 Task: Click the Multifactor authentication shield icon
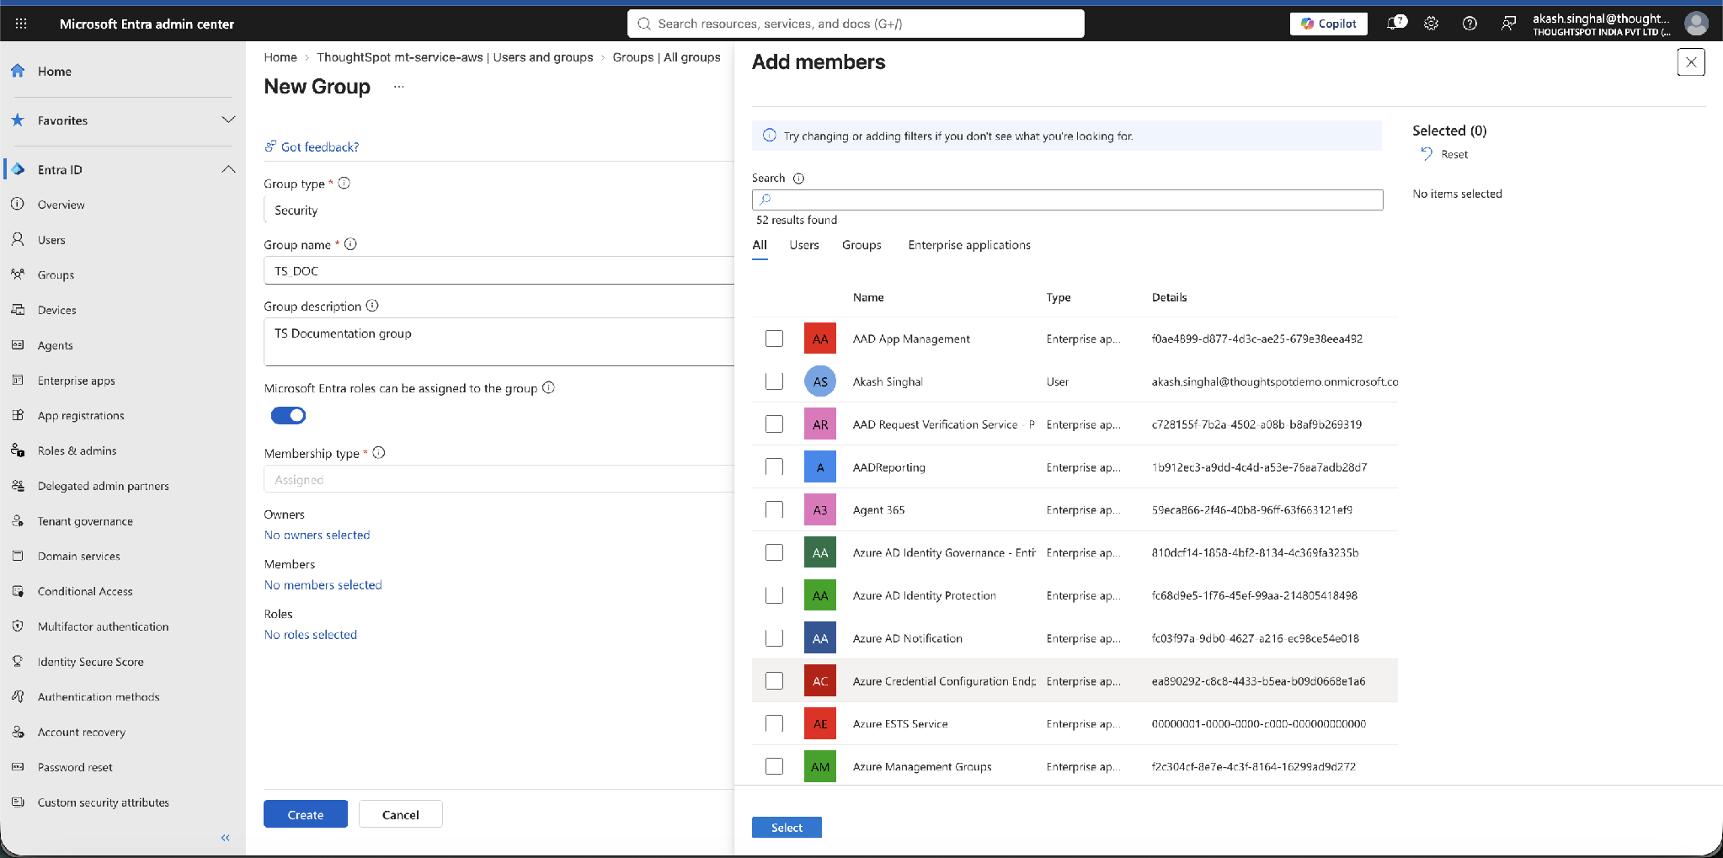click(18, 626)
